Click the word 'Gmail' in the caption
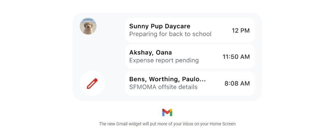Viewport: 329px width, 134px height. coord(122,124)
